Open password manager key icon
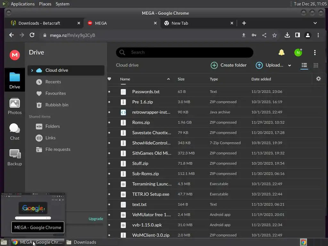The image size is (328, 246). tap(254, 35)
